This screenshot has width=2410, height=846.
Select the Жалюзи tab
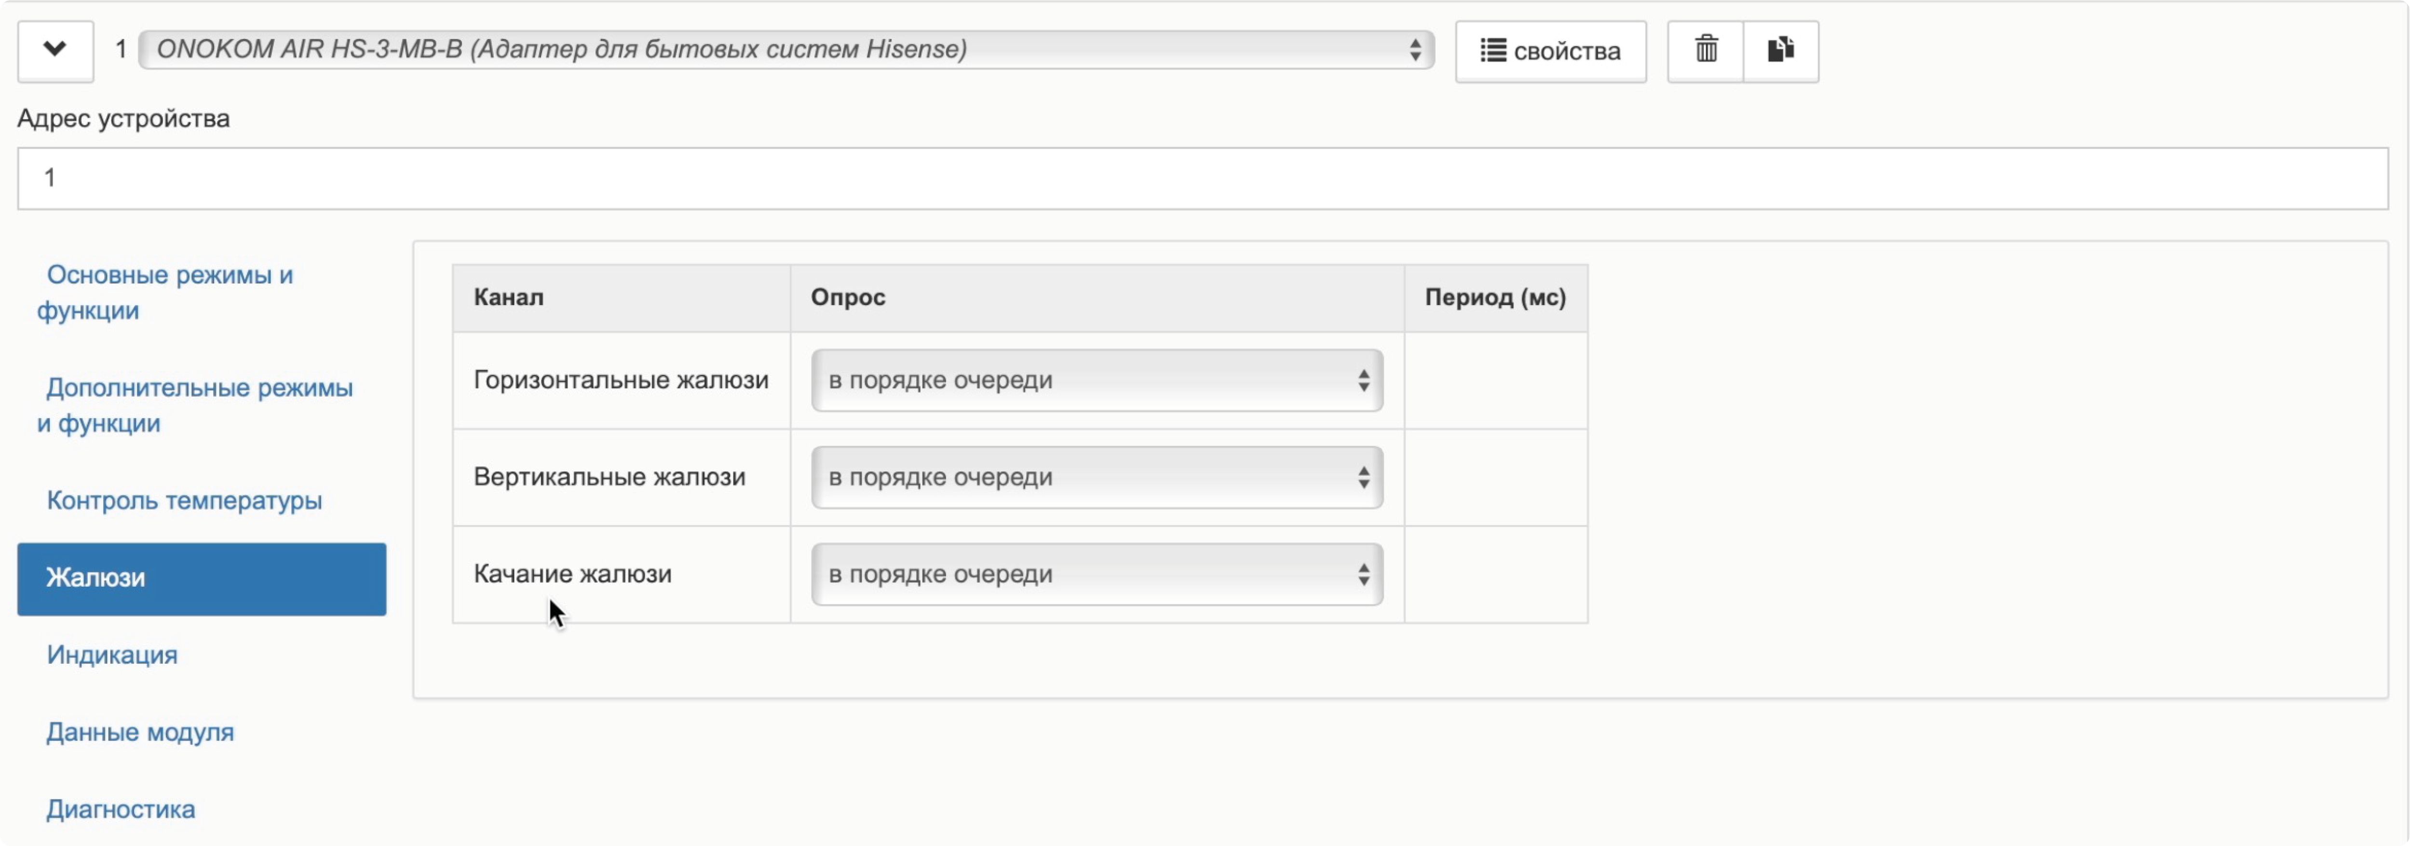(x=201, y=578)
